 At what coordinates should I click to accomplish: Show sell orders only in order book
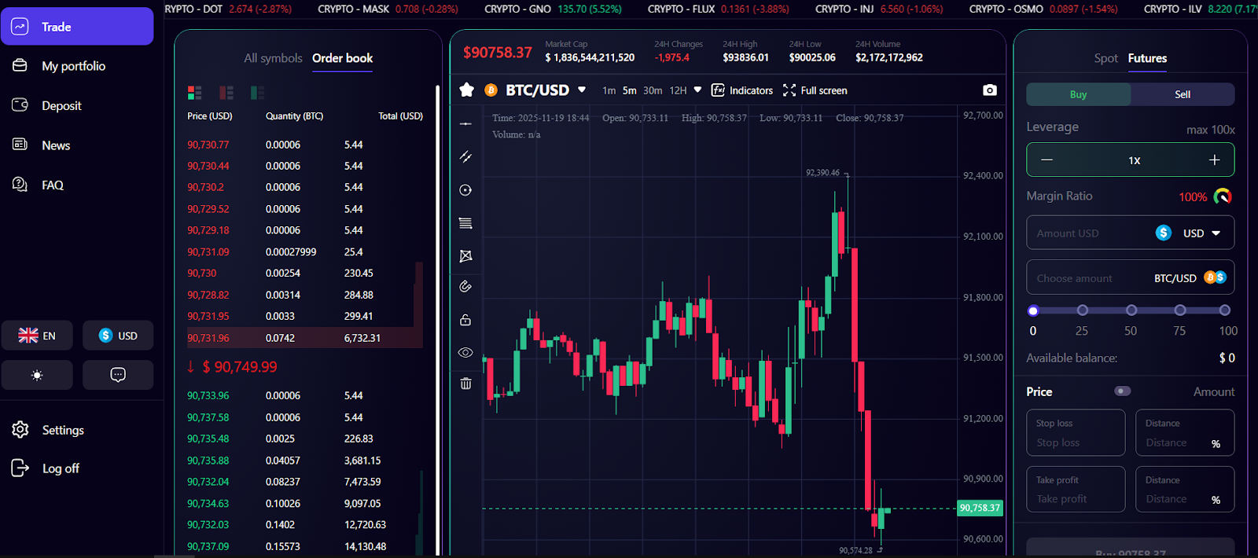[226, 93]
